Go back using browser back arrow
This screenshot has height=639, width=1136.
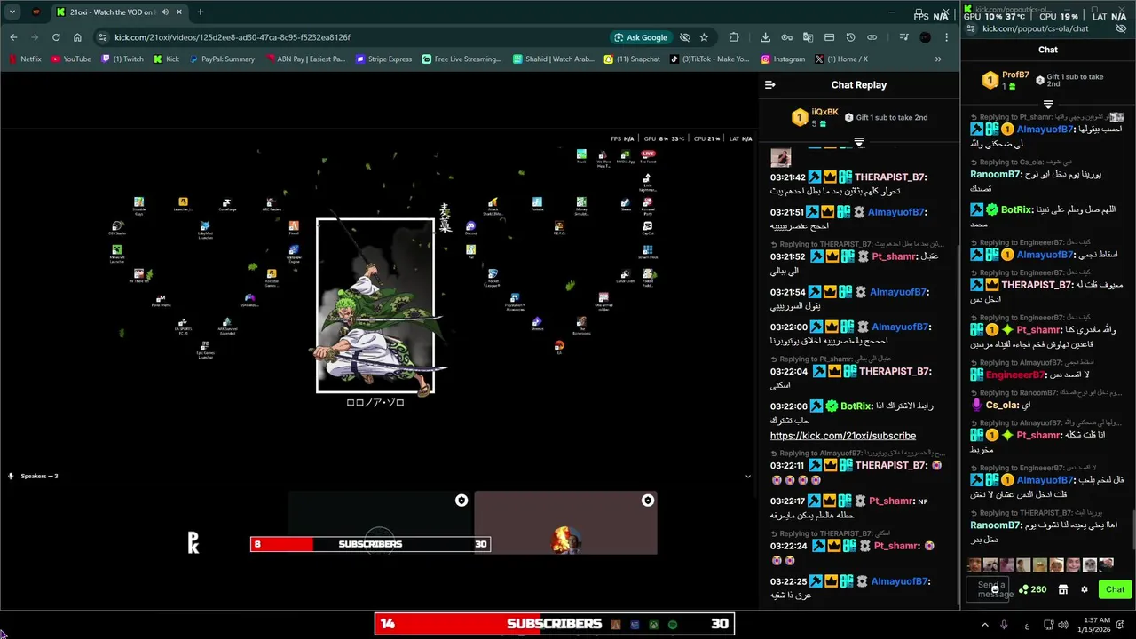(13, 37)
